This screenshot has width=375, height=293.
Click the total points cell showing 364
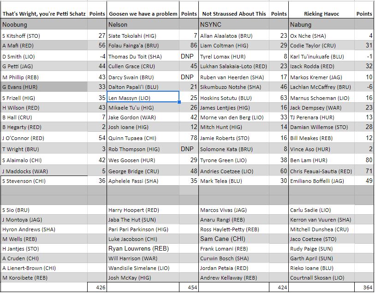pos(364,287)
